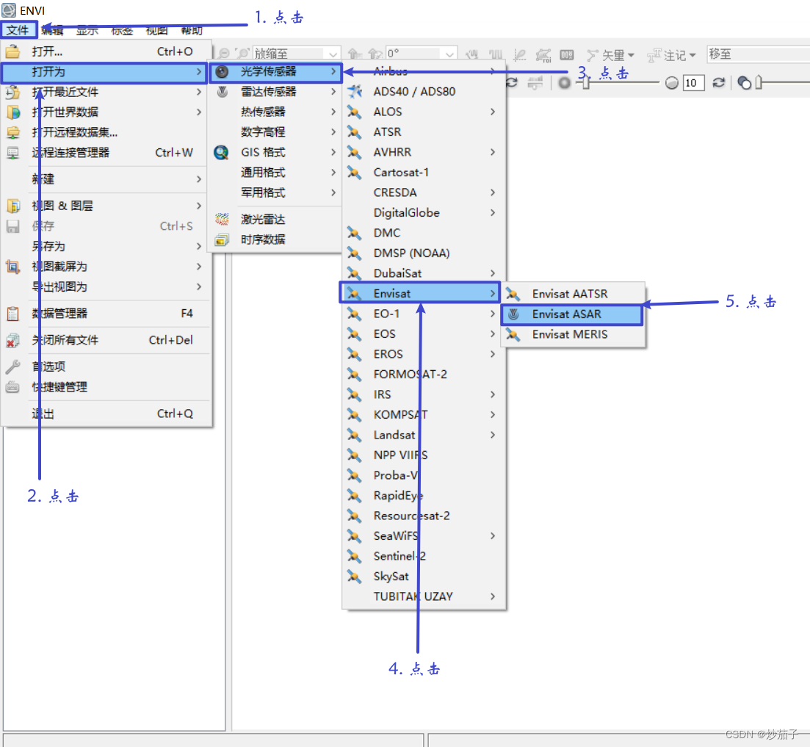
Task: Select 通用格式 menu entry
Action: 275,173
